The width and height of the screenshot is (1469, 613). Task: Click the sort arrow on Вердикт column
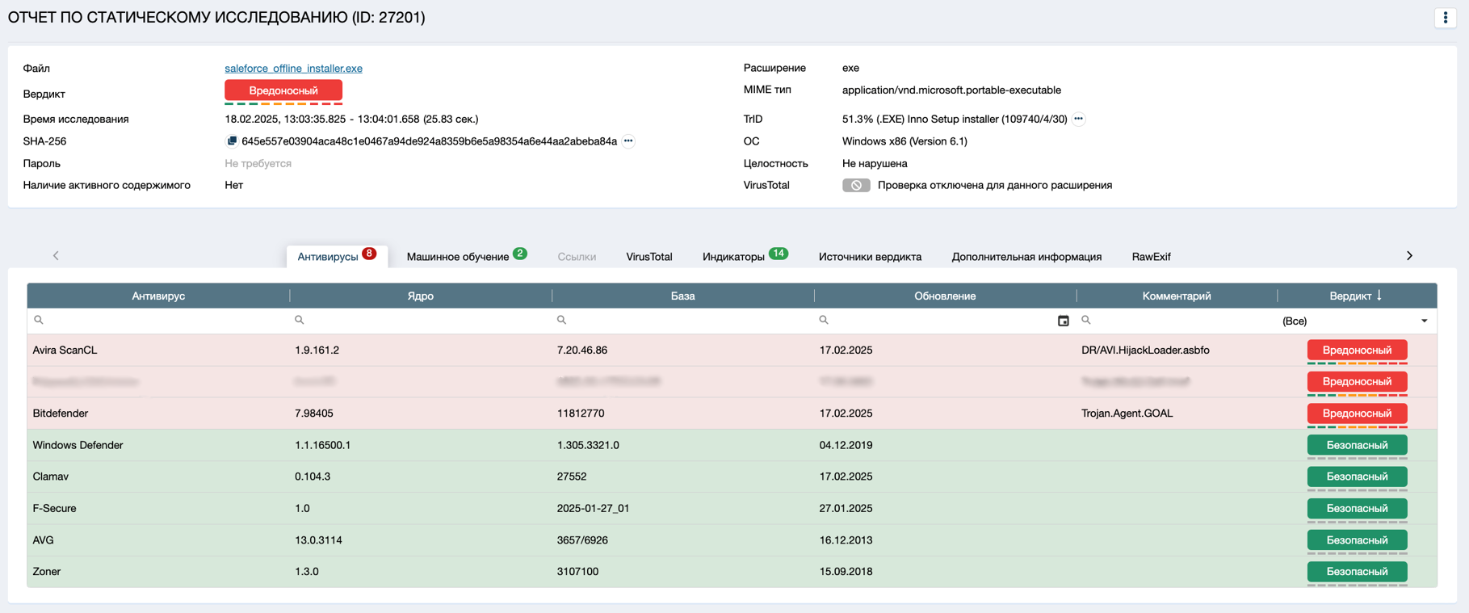(1379, 296)
